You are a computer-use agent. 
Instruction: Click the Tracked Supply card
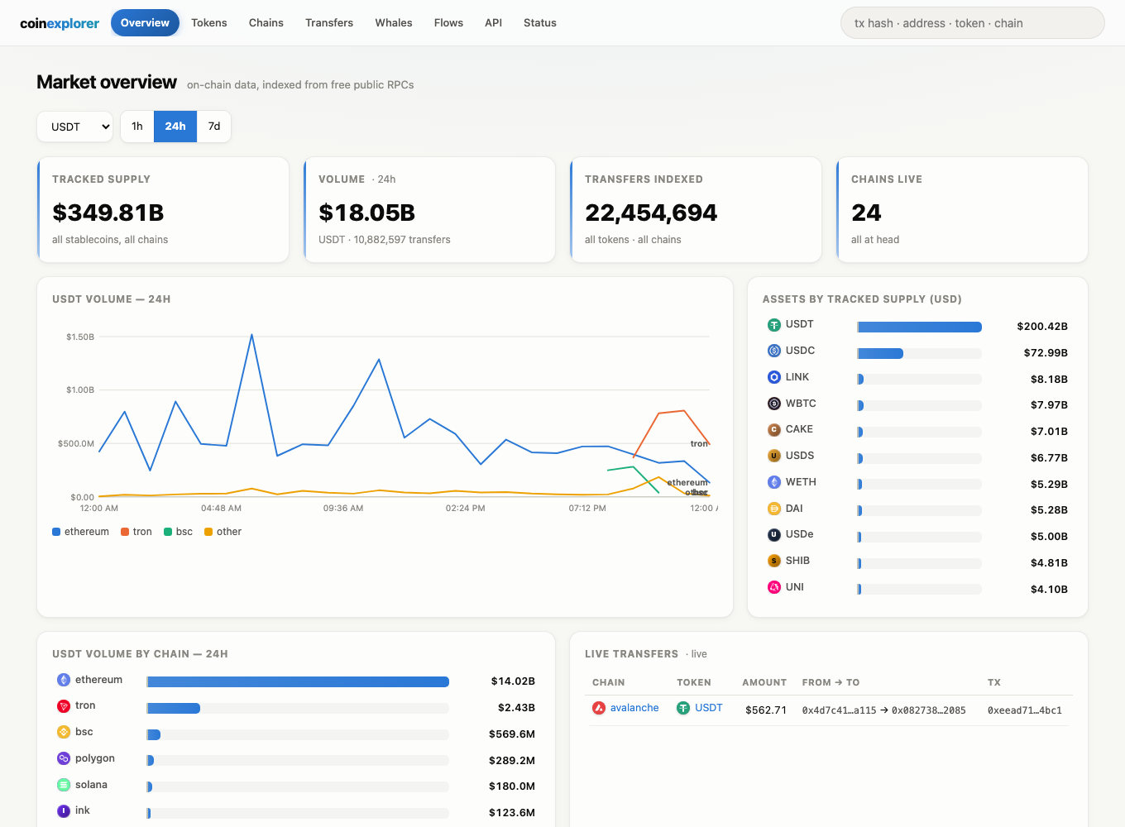pos(163,210)
